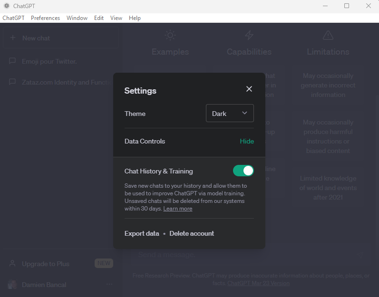Open ChatGPT Mar 23 Version link
This screenshot has height=297, width=379.
click(258, 283)
